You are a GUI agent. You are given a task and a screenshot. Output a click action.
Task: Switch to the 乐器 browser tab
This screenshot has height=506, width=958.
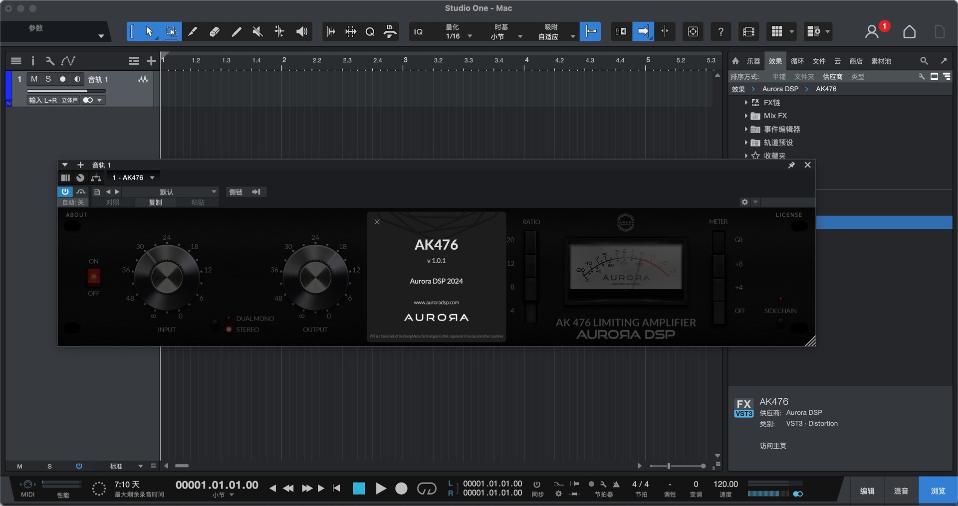point(753,61)
